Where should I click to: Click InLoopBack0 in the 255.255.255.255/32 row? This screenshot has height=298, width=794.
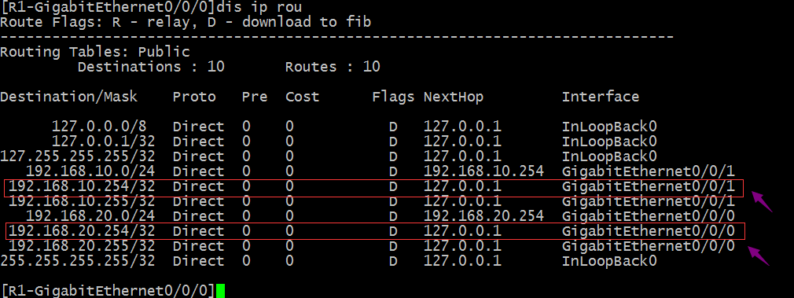click(x=609, y=261)
